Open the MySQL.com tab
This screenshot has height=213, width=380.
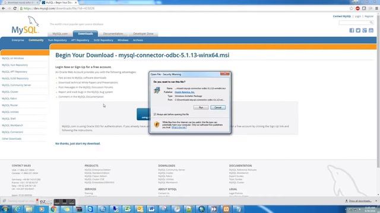click(60, 34)
